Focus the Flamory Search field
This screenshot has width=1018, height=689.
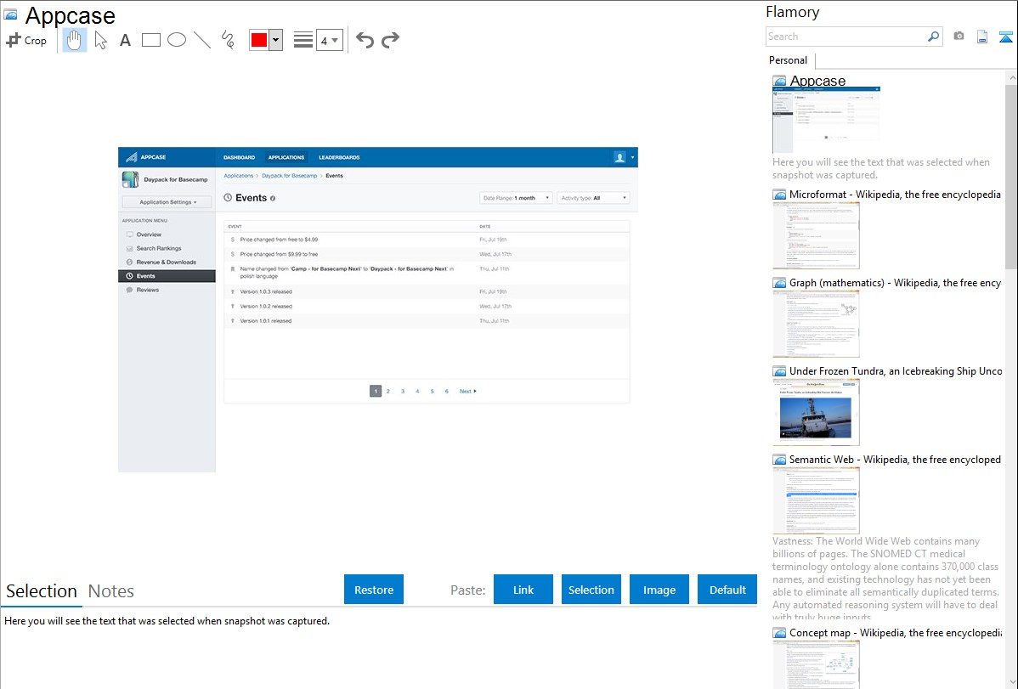846,37
